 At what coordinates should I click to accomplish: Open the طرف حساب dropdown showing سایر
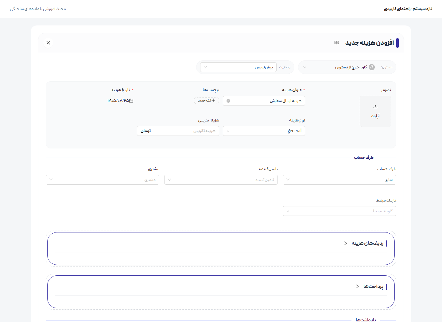coord(339,180)
